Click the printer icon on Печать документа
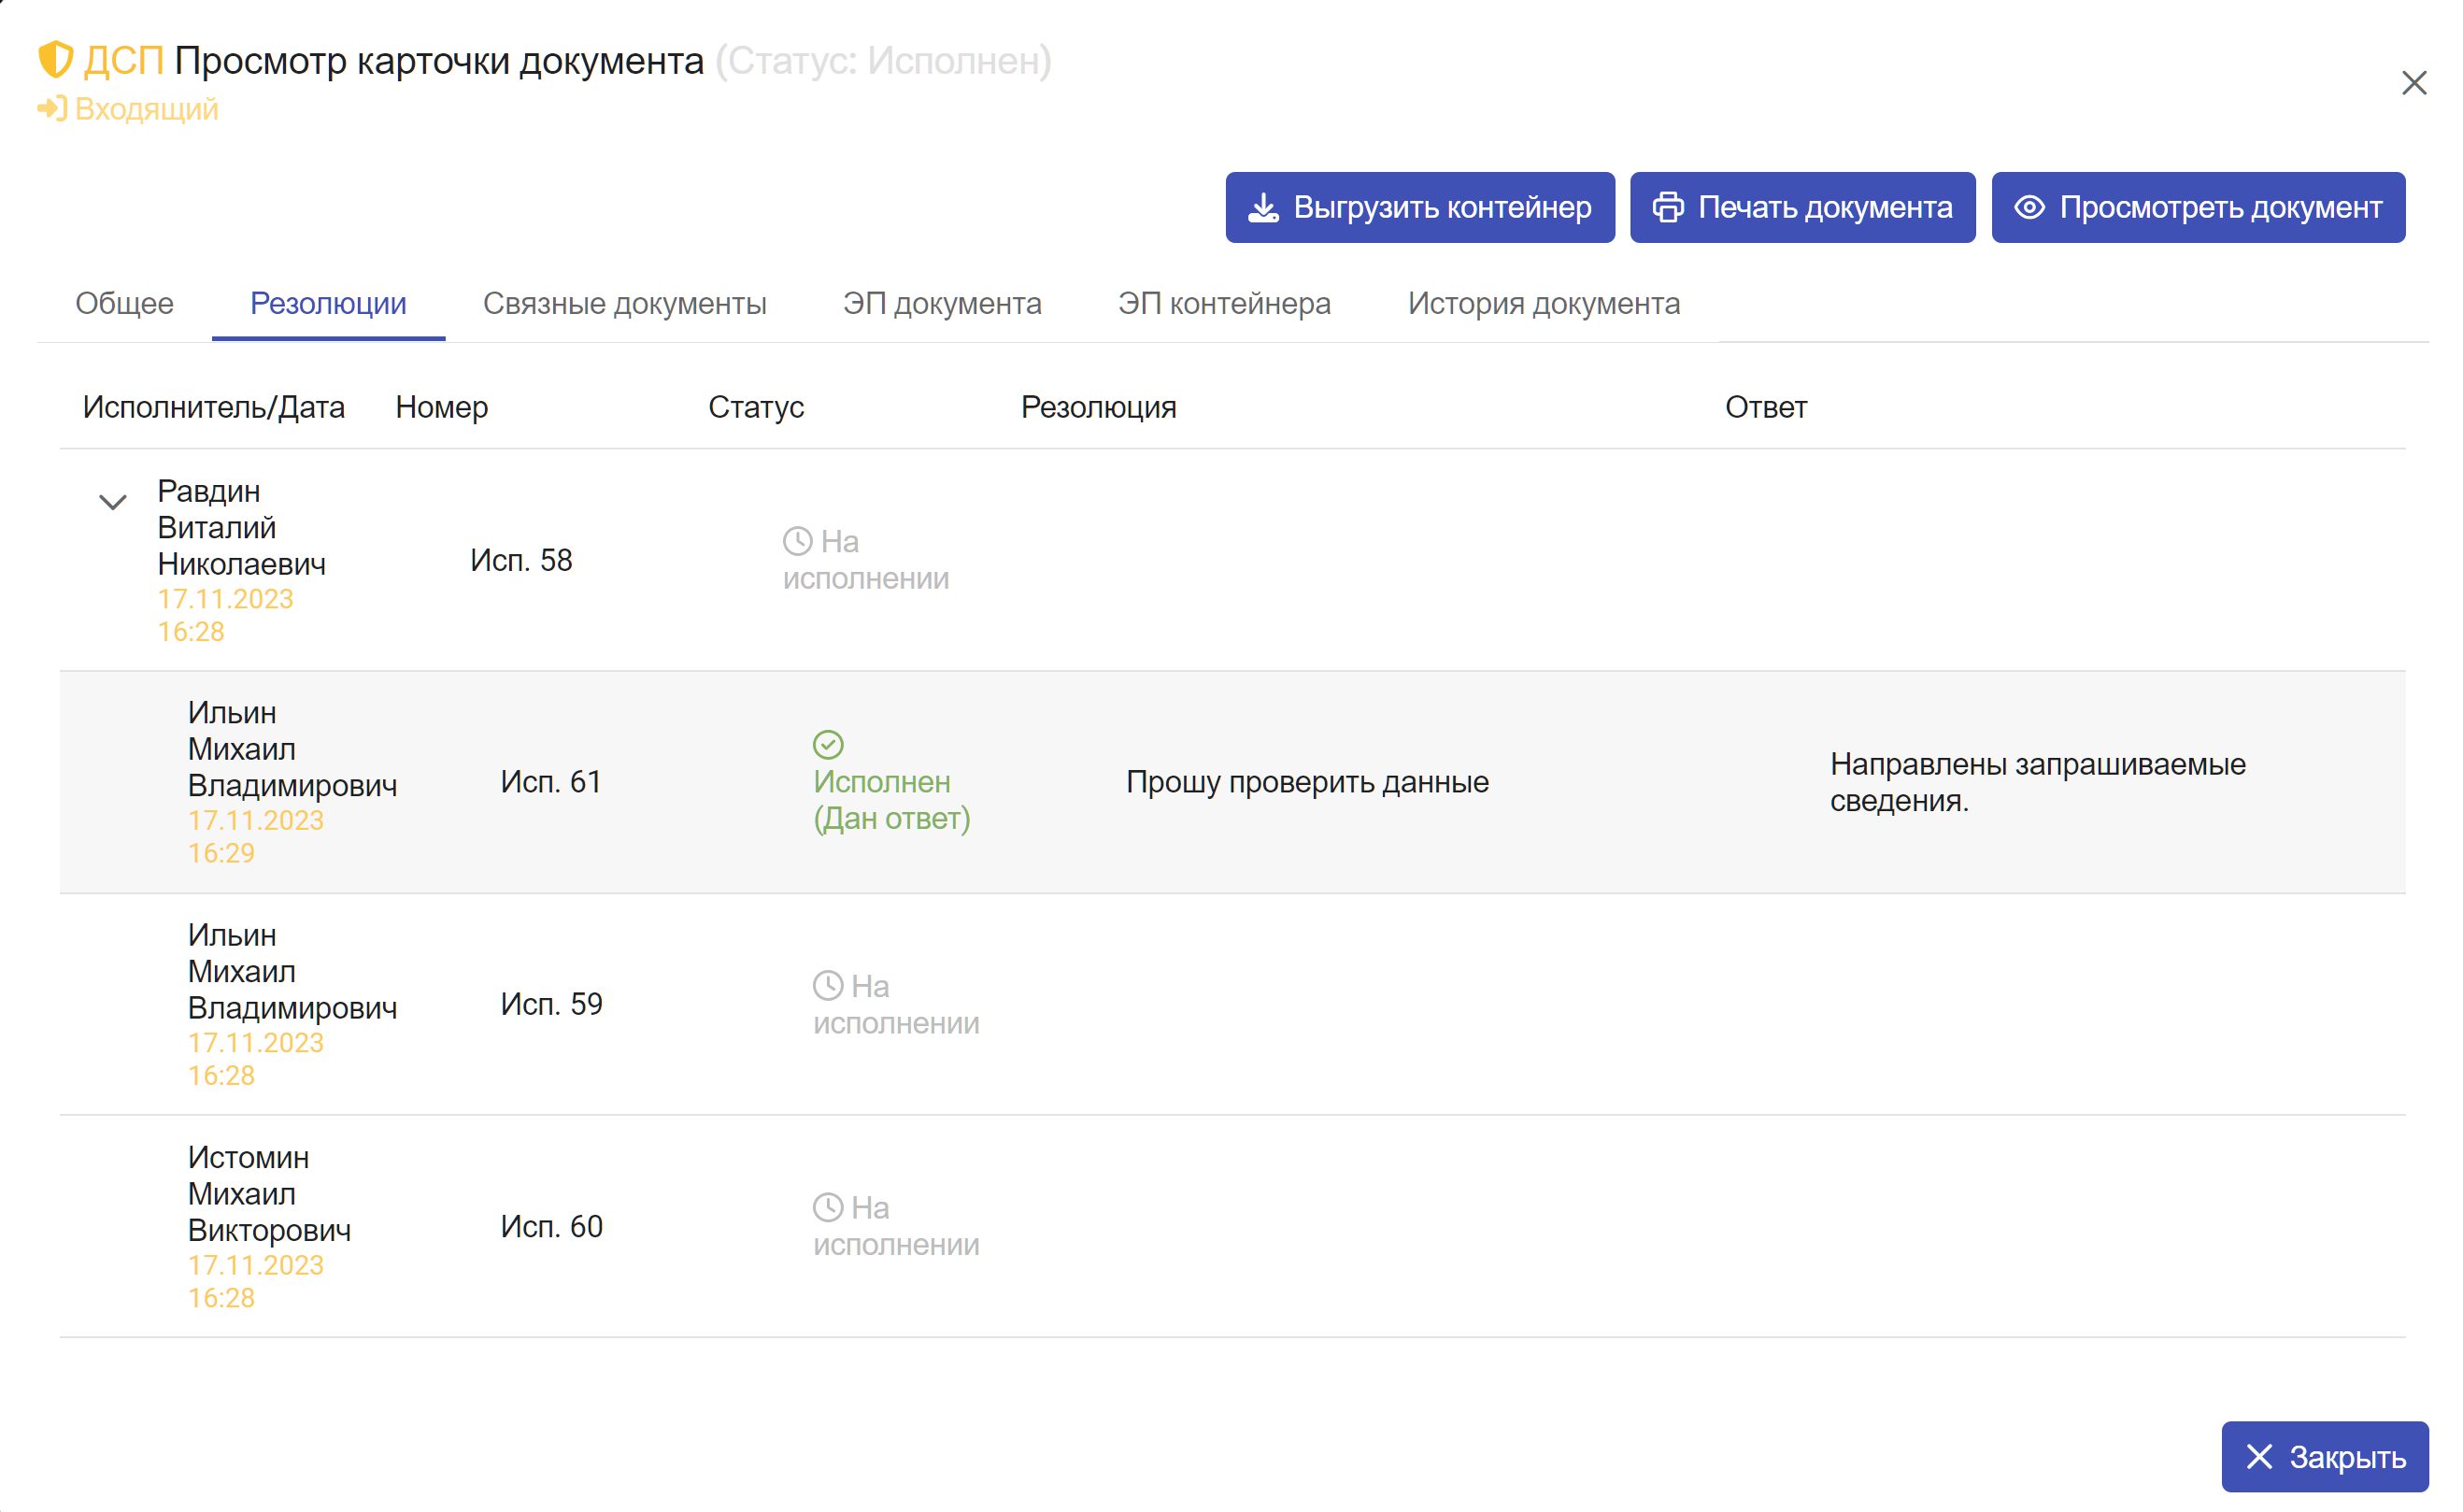The width and height of the screenshot is (2463, 1512). point(1669,208)
